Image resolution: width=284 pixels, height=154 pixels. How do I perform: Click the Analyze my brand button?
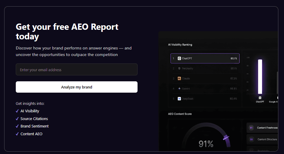tap(77, 87)
